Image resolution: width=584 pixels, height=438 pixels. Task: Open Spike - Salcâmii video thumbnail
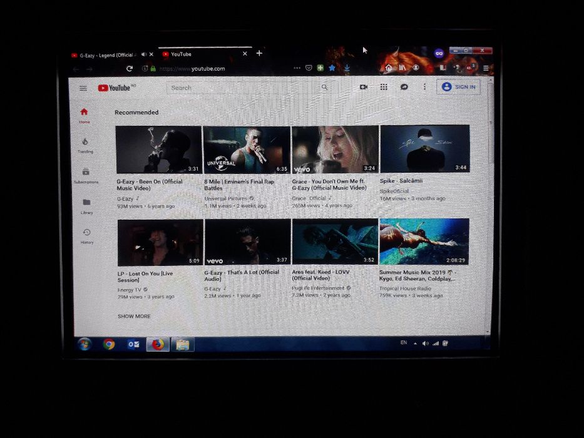point(425,149)
